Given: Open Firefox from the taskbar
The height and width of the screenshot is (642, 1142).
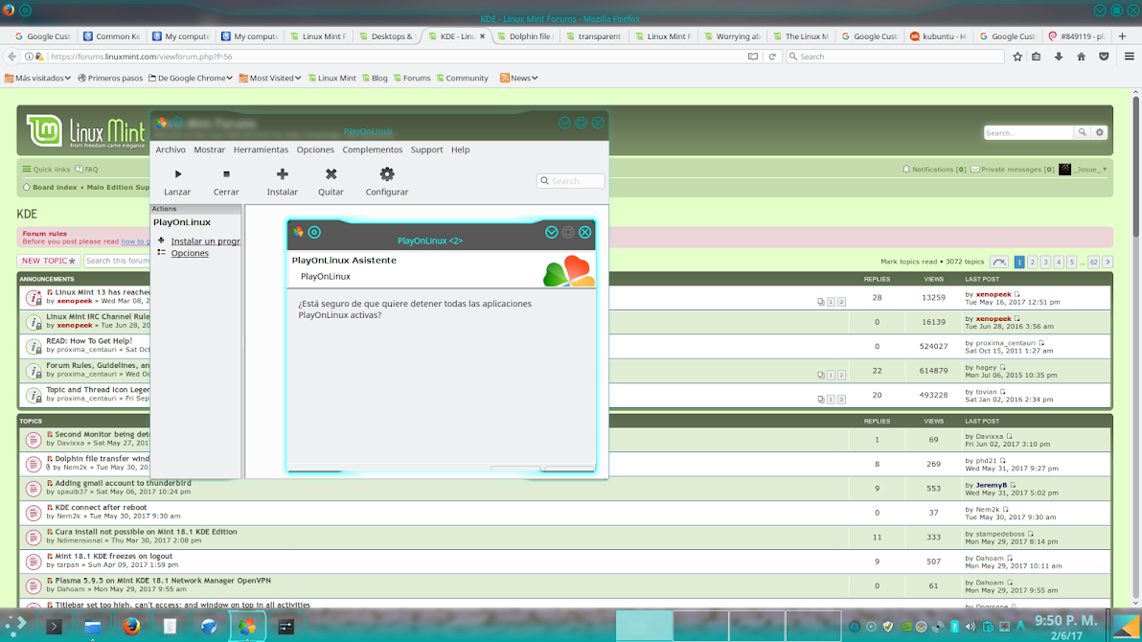Looking at the screenshot, I should coord(131,626).
